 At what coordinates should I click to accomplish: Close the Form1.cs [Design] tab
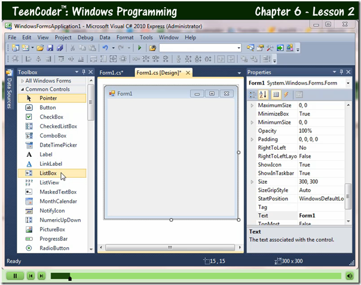point(188,73)
